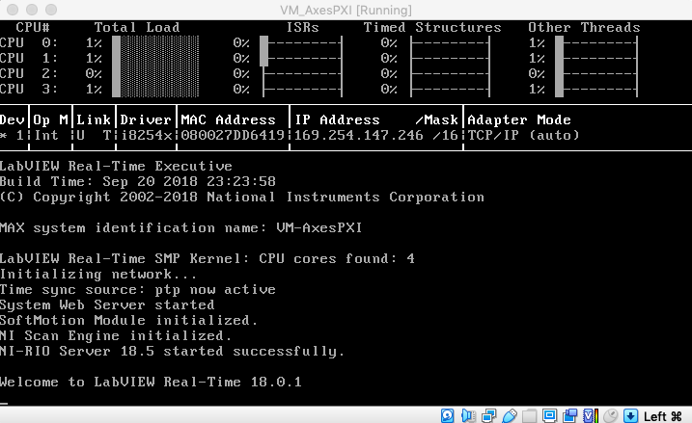Click the CPU cores found: 4 line
Screen dimensions: 692x423
click(208, 258)
